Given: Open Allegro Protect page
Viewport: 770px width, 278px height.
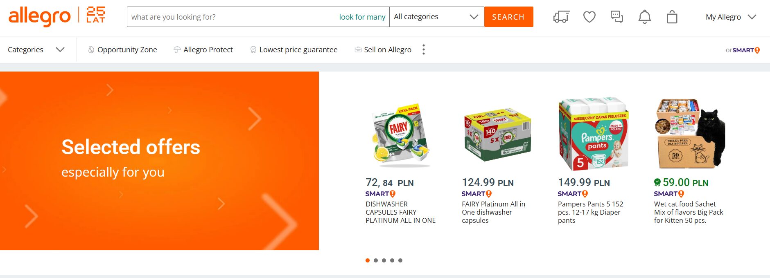Looking at the screenshot, I should (x=203, y=49).
